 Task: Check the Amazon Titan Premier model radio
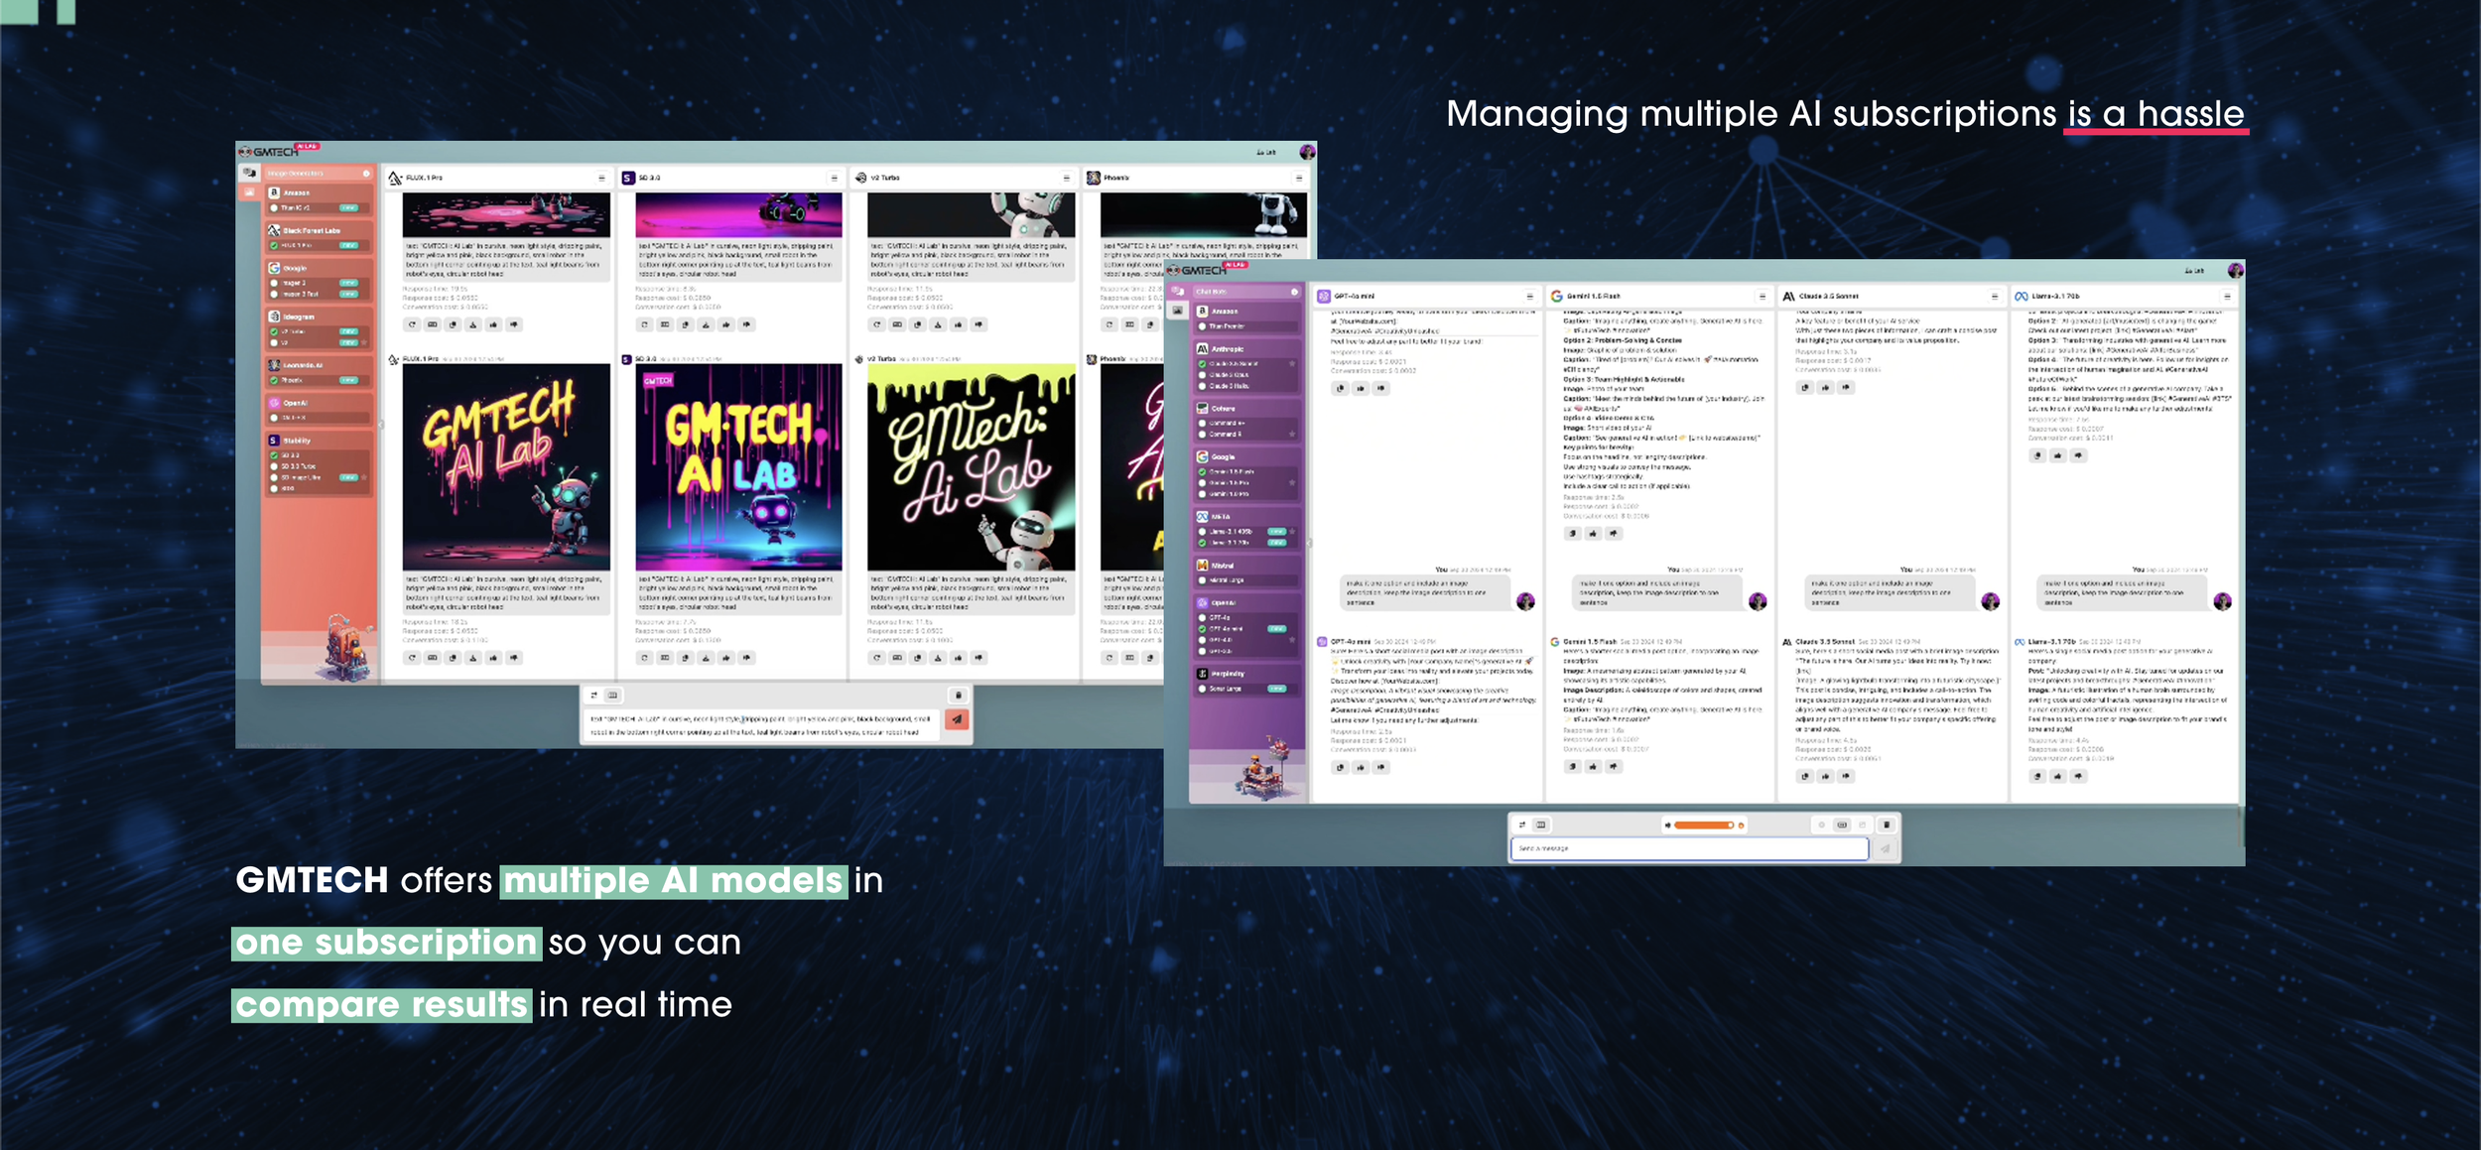click(1203, 326)
